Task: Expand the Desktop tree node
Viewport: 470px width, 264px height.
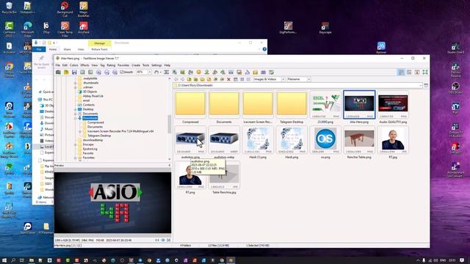Action: [x=76, y=109]
